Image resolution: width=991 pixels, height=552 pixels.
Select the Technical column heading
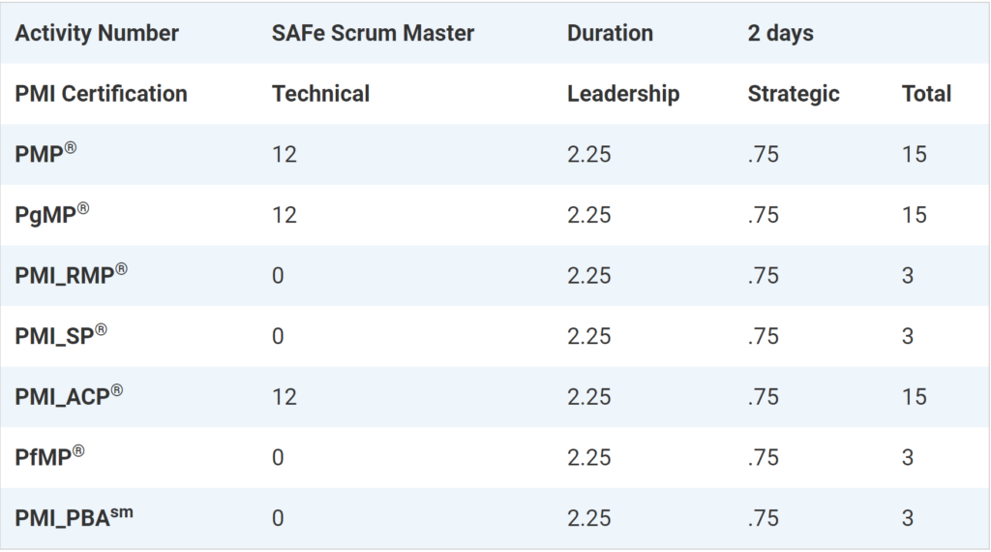coord(320,94)
